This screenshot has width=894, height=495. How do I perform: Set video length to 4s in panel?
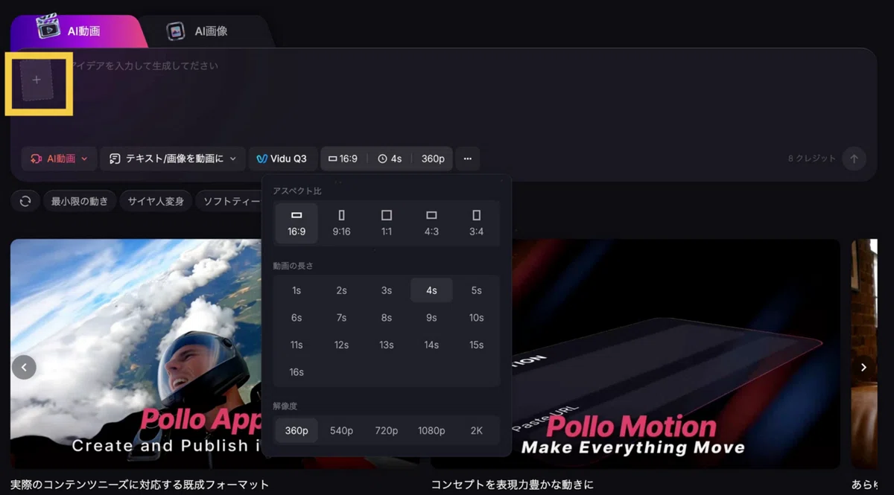click(x=431, y=290)
